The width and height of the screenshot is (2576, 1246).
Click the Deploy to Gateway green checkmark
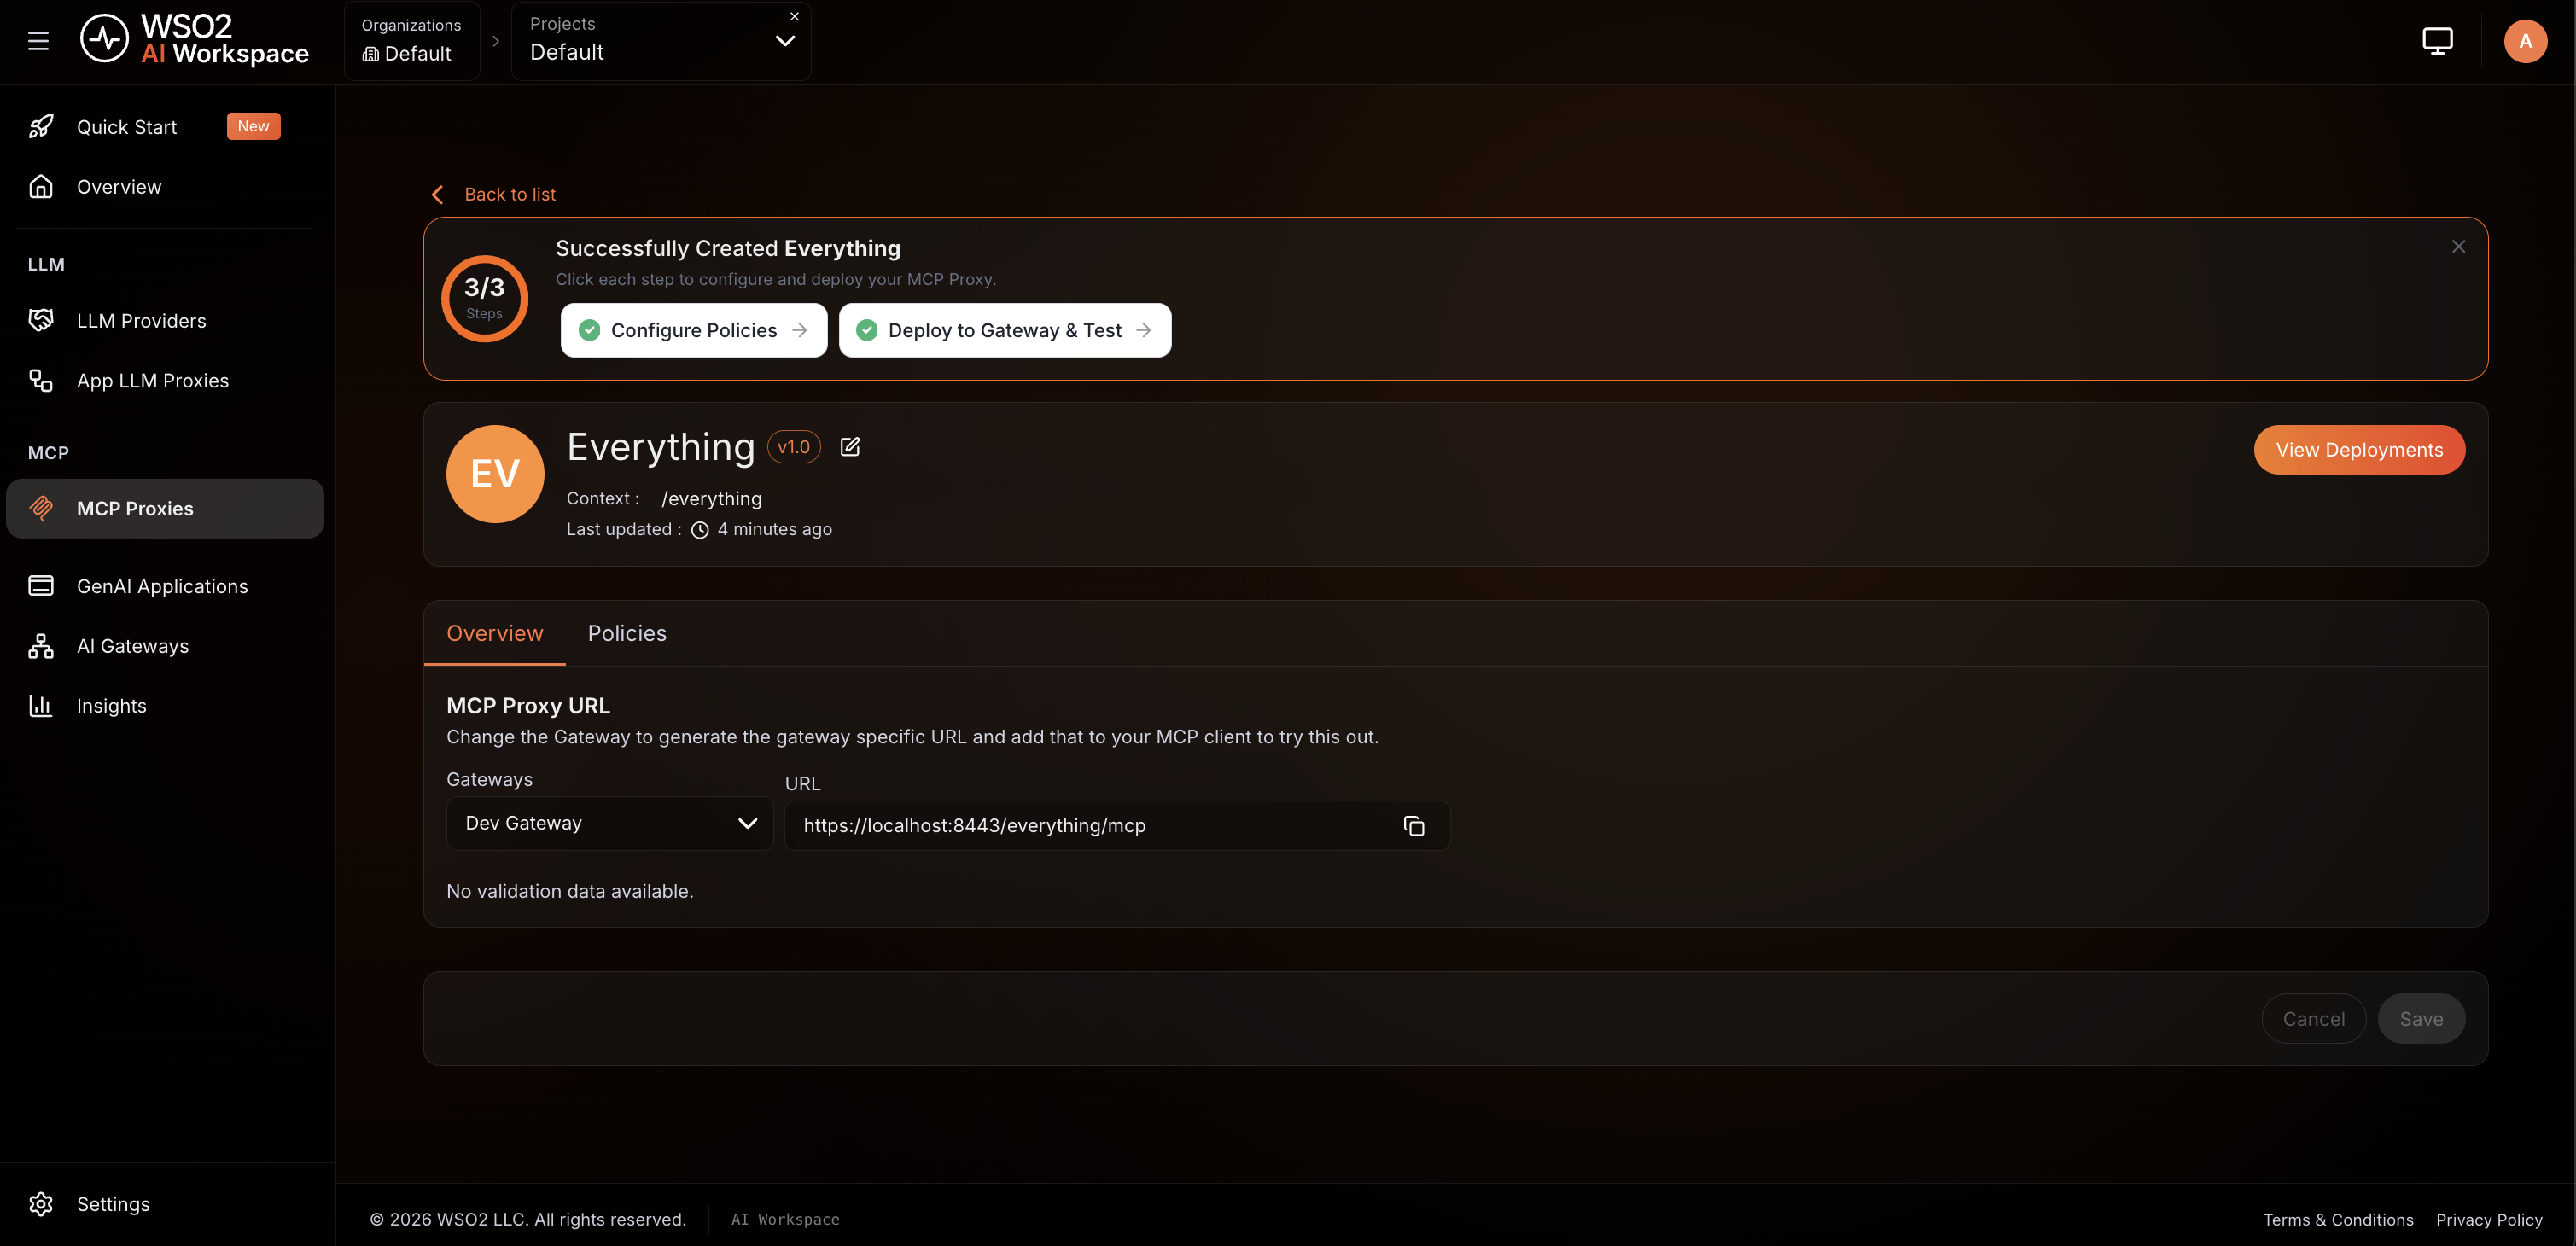867,330
